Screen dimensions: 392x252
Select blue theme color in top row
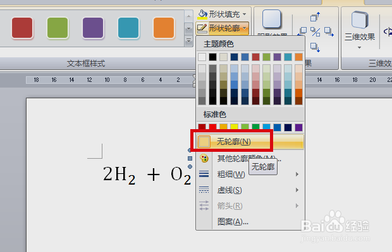point(245,57)
